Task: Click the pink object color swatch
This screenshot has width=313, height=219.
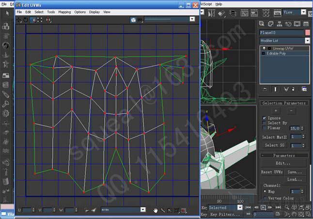Action: [x=308, y=32]
